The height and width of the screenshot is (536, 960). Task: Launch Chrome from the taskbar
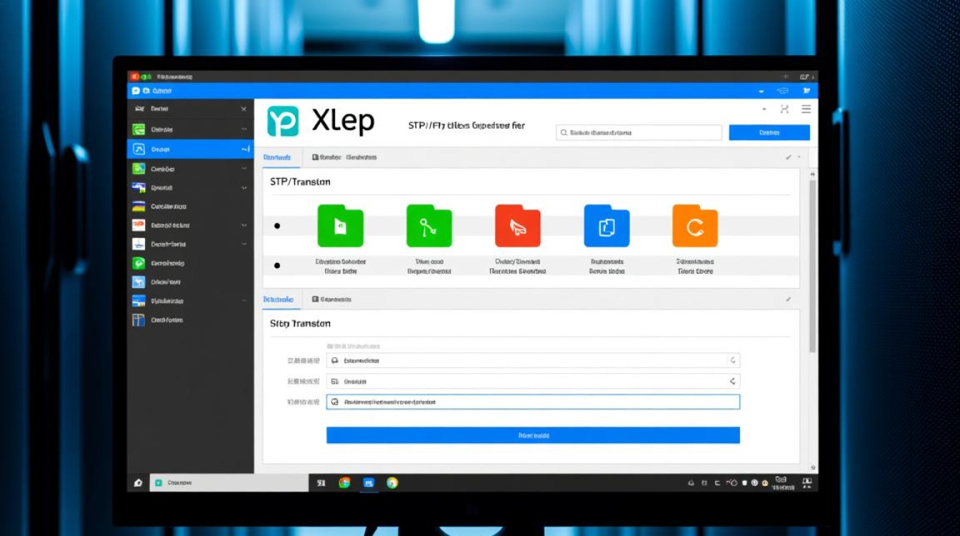pos(392,483)
